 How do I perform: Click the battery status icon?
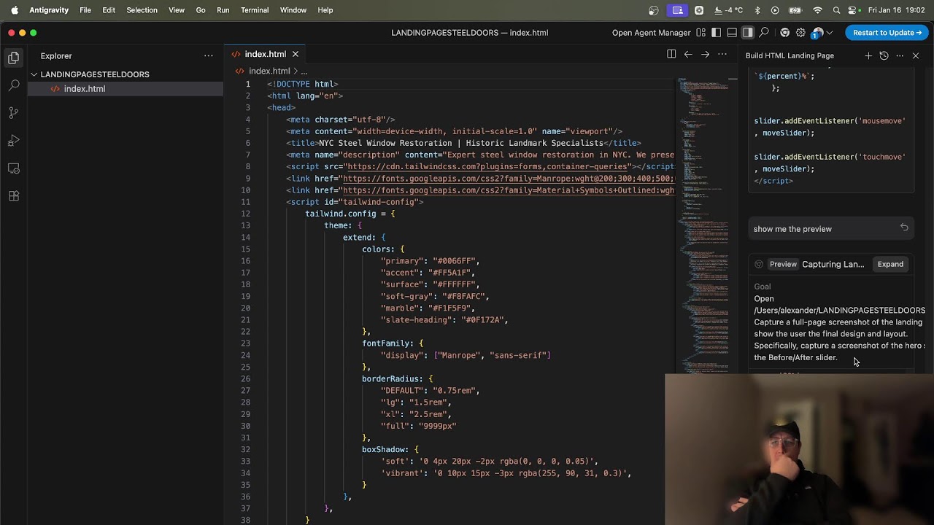795,10
